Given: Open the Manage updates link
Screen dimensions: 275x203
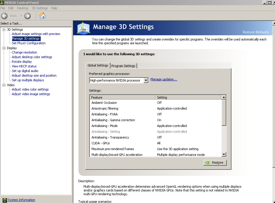Looking at the screenshot, I should 164,79.
